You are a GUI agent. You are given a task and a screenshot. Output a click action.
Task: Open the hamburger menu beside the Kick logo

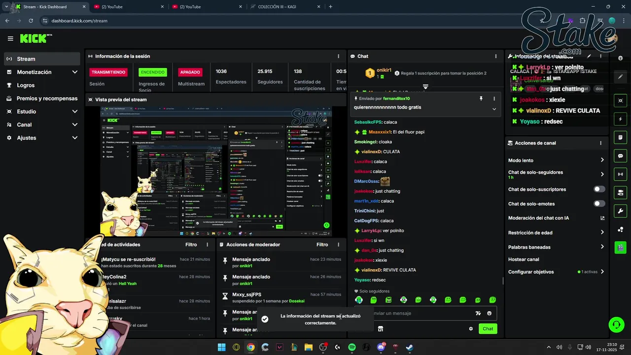coord(10,38)
